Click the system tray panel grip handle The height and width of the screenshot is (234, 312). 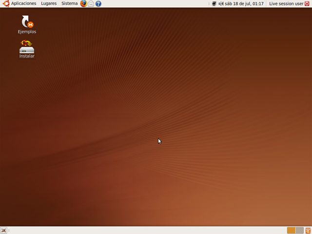coord(210,3)
